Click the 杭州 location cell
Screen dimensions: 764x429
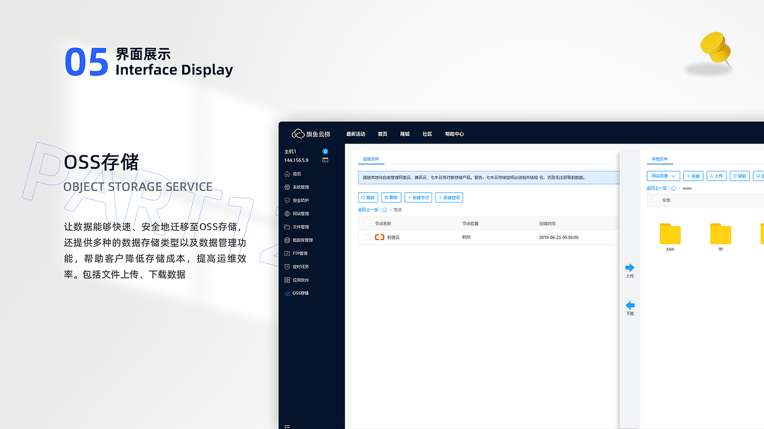click(467, 237)
